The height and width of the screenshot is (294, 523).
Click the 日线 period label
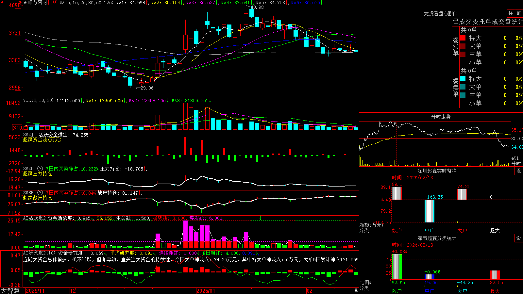coord(53,3)
